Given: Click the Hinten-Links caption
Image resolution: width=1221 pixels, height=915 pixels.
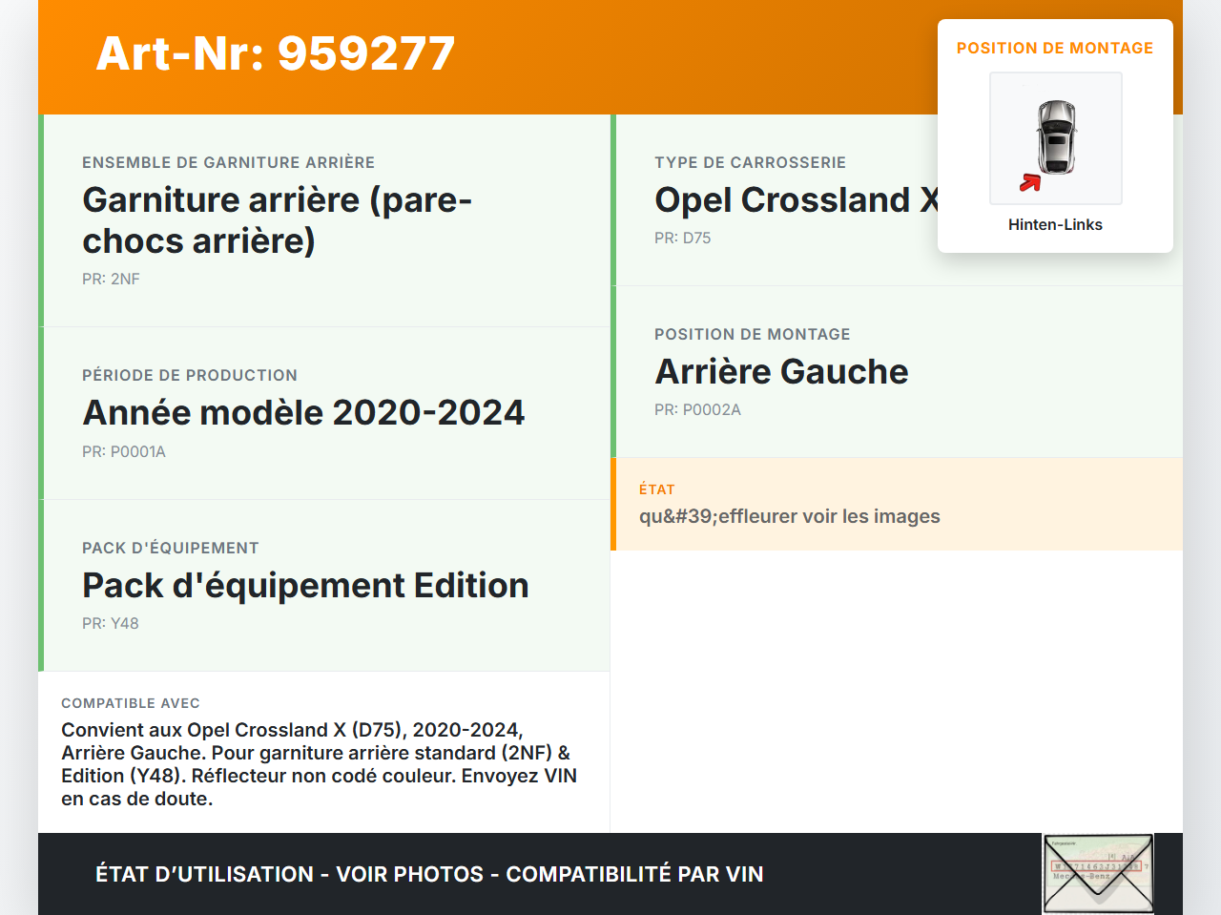Looking at the screenshot, I should (1055, 224).
